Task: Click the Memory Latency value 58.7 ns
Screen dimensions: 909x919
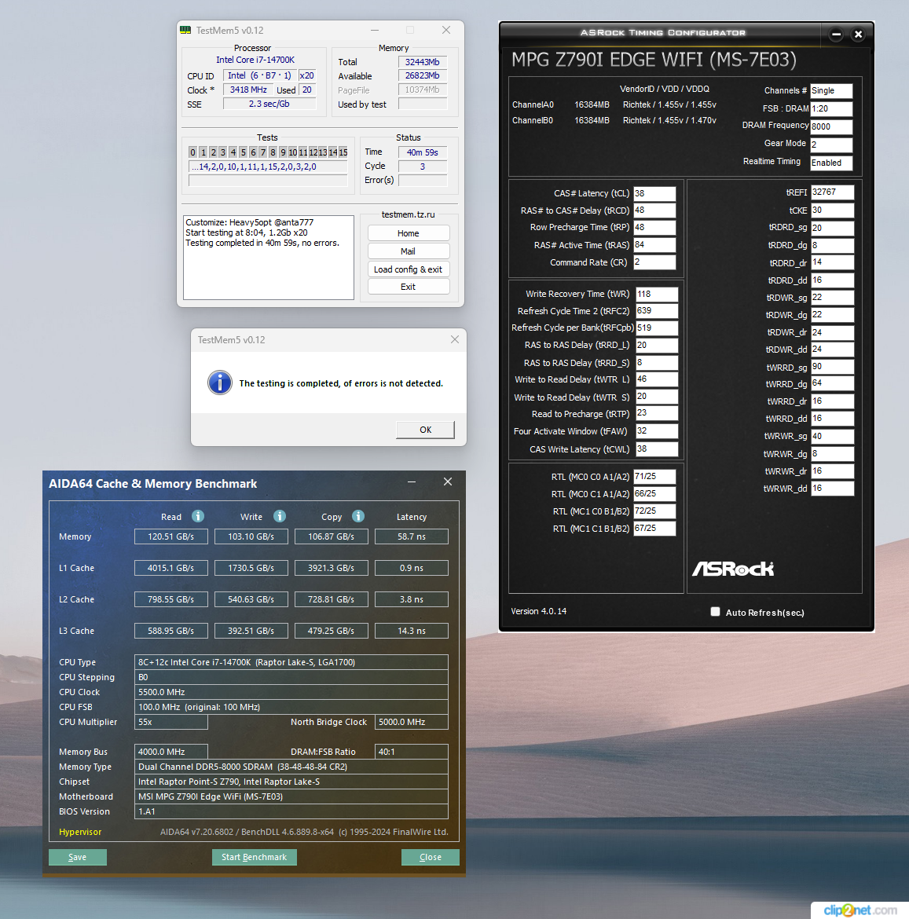Action: 412,536
